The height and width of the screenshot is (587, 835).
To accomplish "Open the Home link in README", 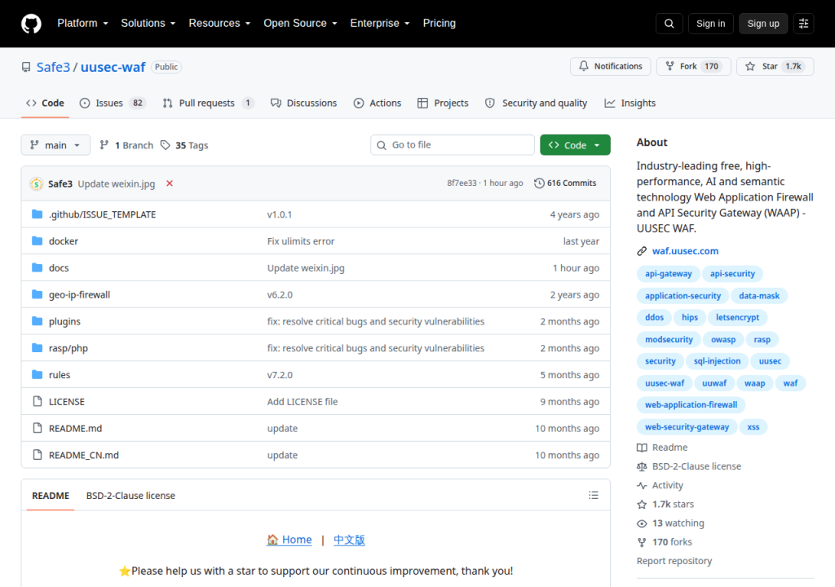I will 289,540.
